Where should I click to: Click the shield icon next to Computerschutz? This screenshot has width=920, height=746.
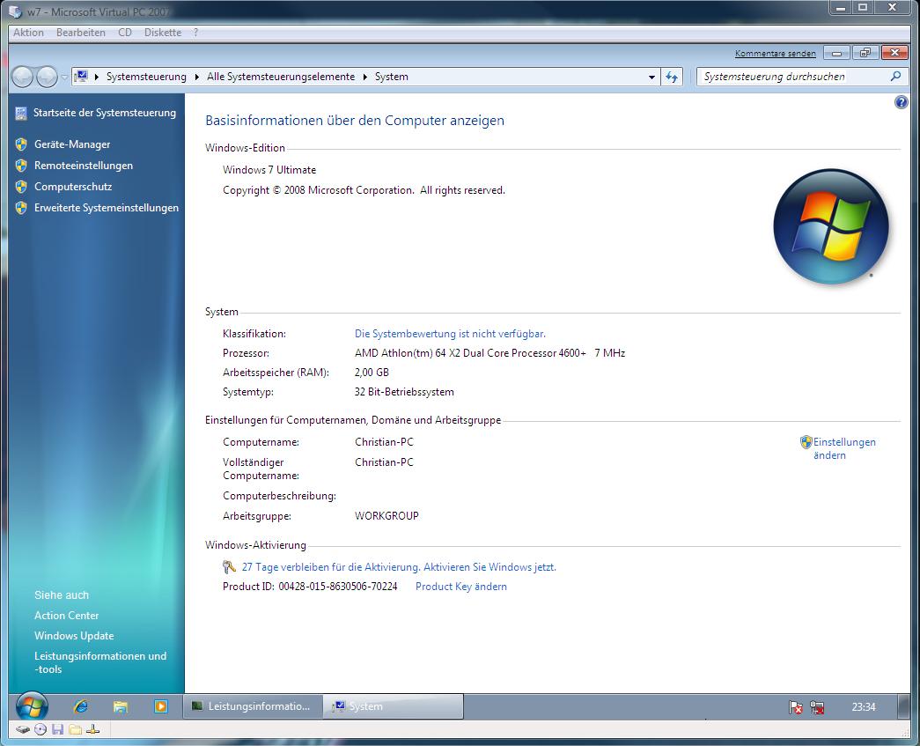21,187
